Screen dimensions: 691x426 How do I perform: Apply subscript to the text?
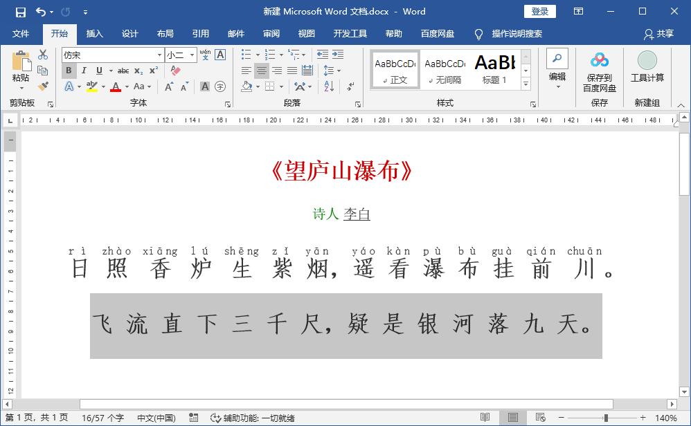click(140, 70)
